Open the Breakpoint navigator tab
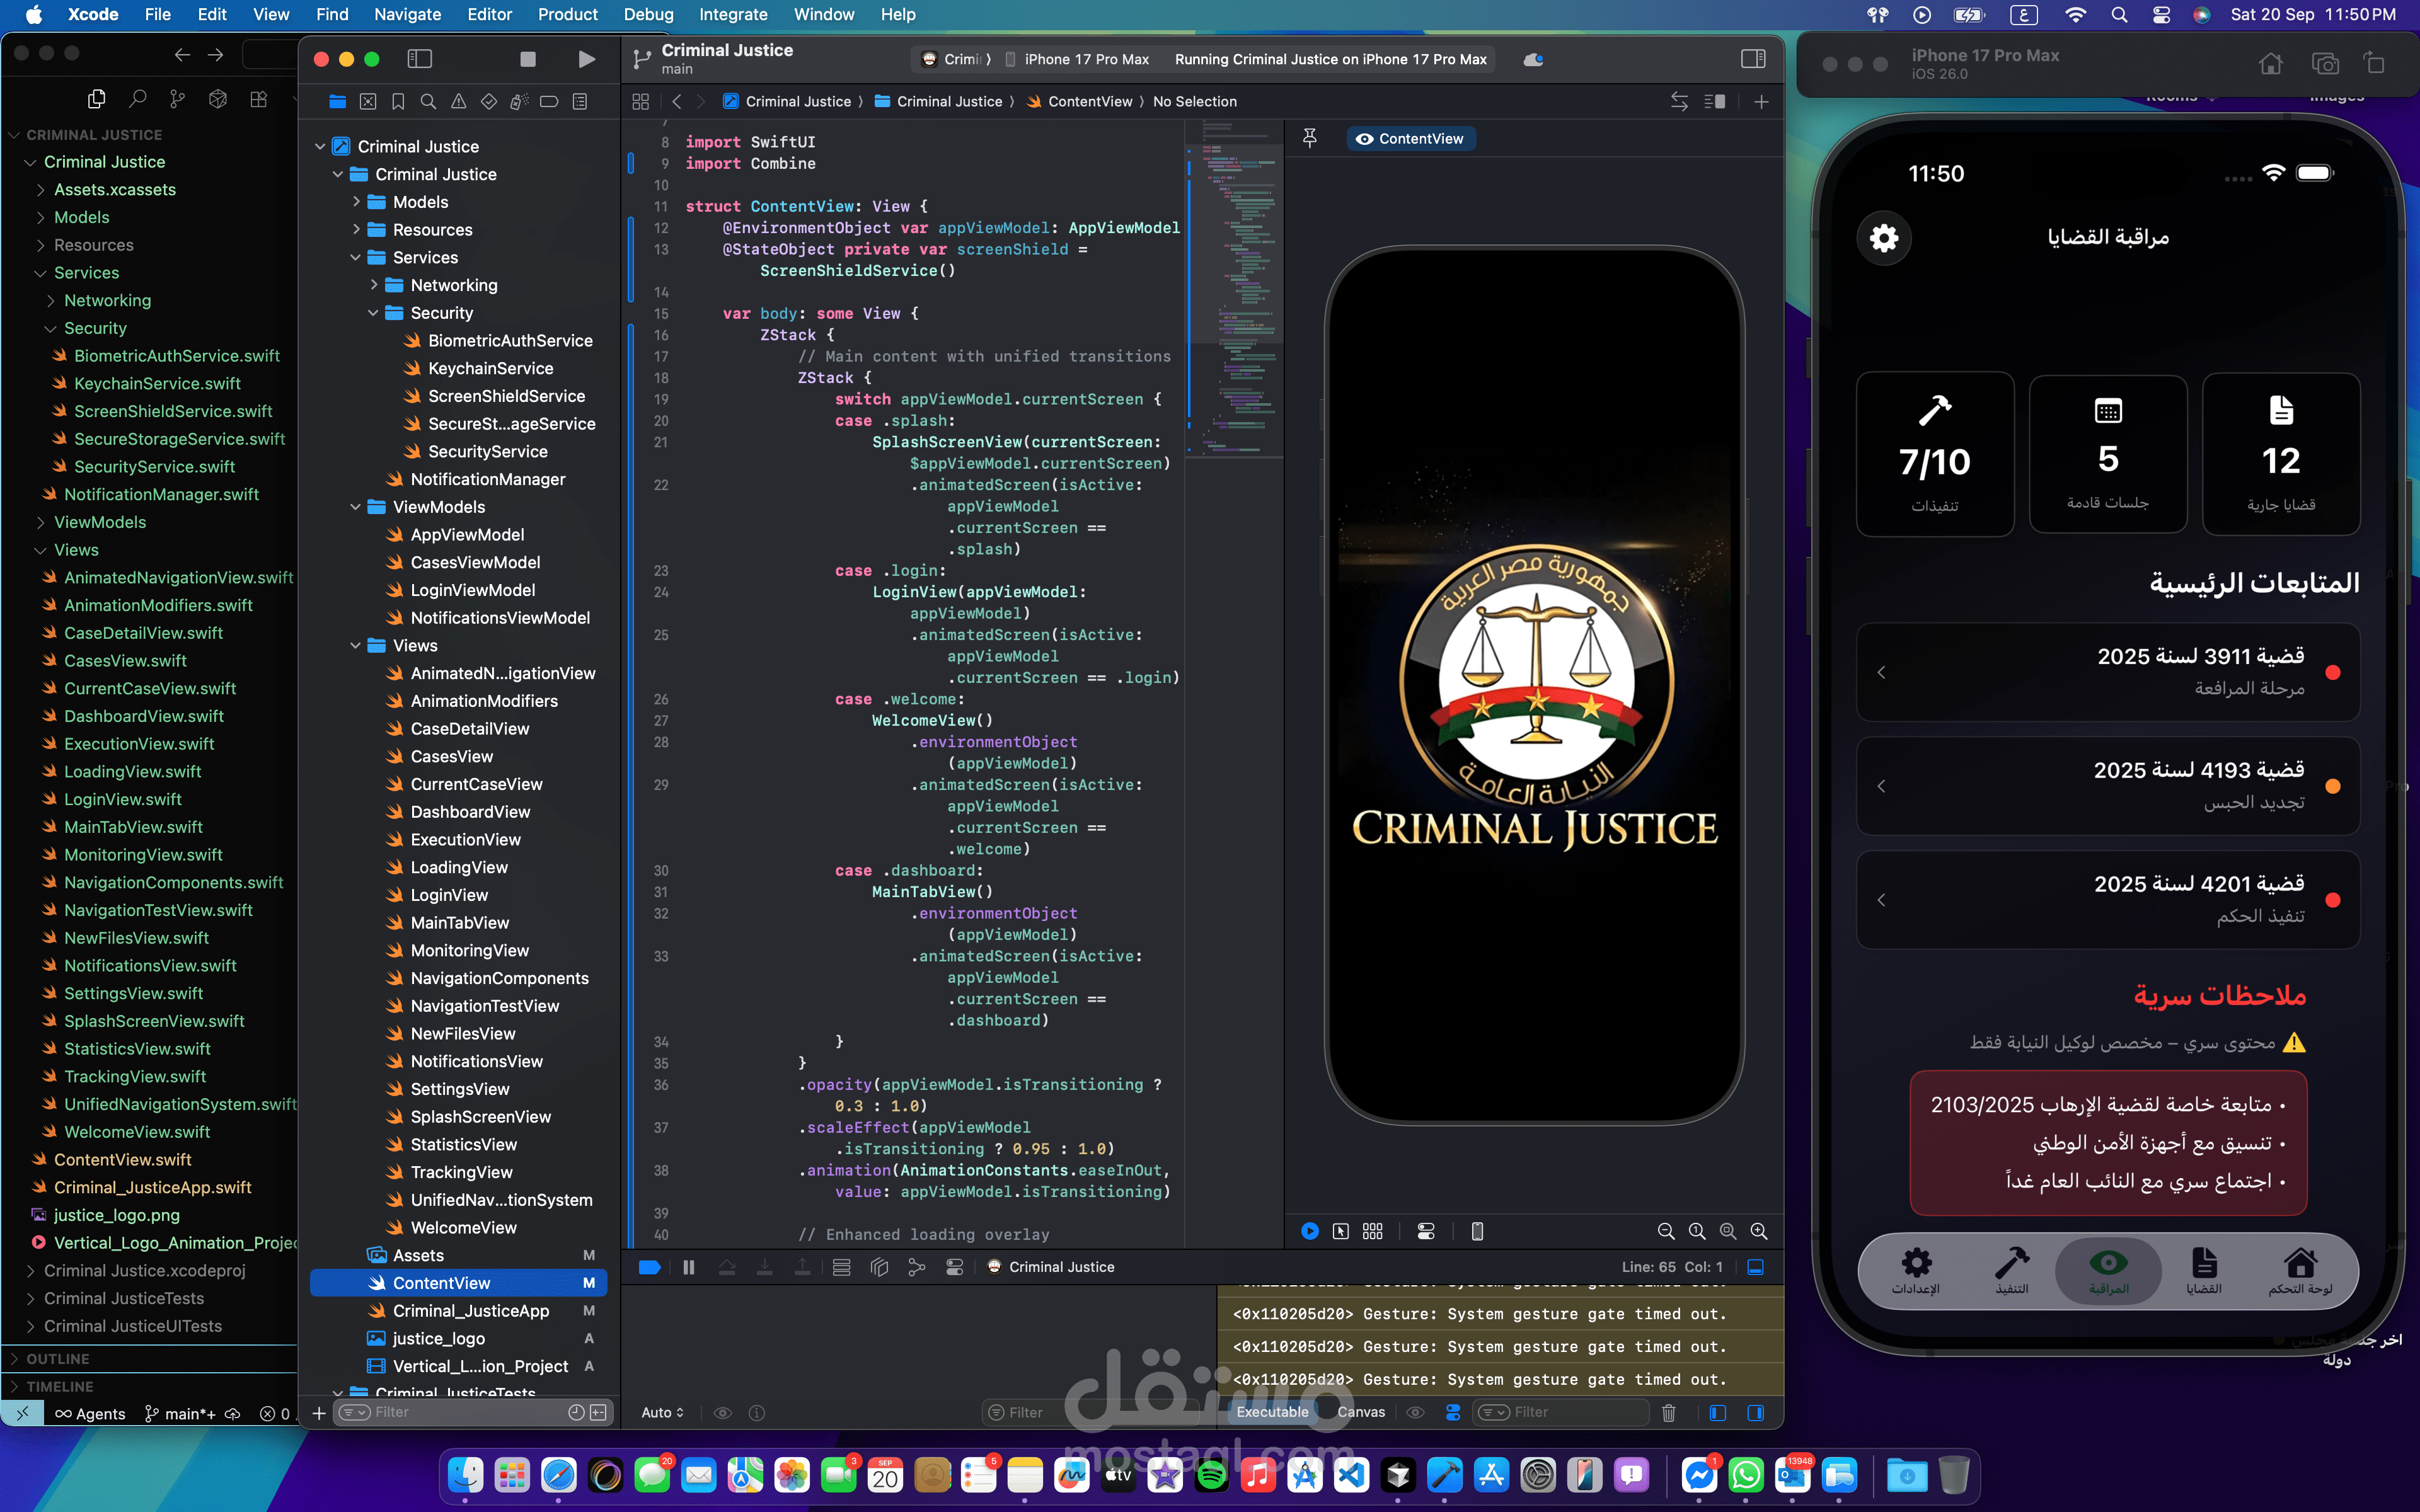2420x1512 pixels. coord(549,102)
